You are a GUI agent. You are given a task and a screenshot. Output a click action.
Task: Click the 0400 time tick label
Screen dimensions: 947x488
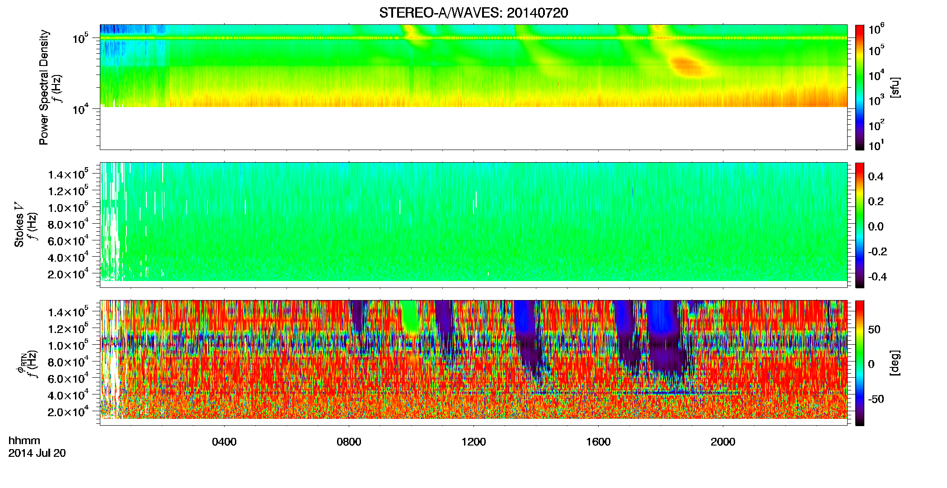(224, 442)
